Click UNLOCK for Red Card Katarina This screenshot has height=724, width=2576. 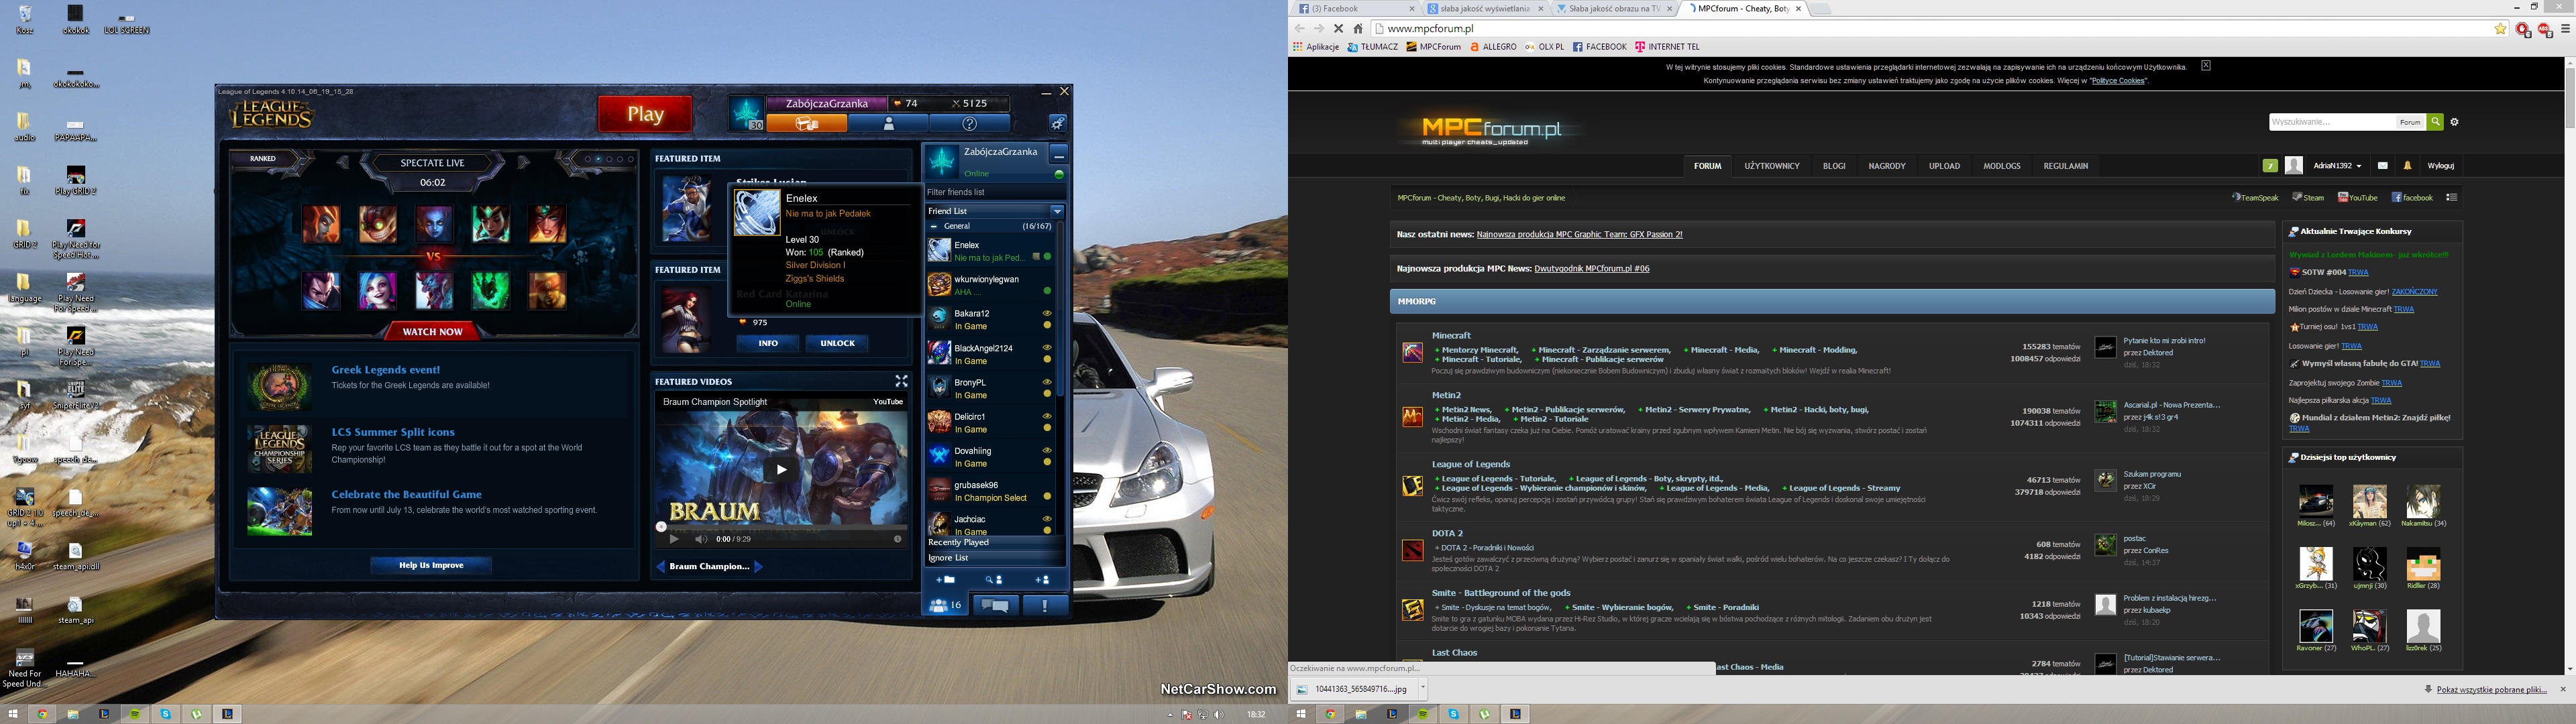coord(837,343)
